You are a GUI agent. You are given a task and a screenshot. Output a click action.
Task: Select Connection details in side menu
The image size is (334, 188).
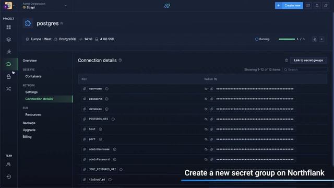tap(39, 99)
